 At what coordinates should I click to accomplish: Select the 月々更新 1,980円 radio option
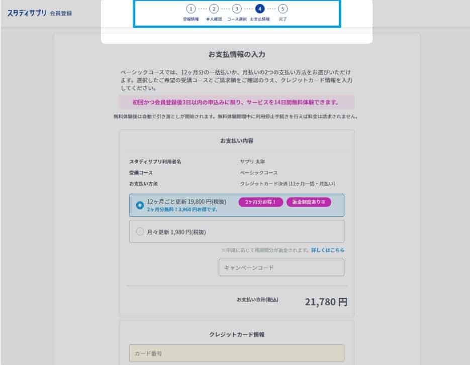pyautogui.click(x=140, y=231)
